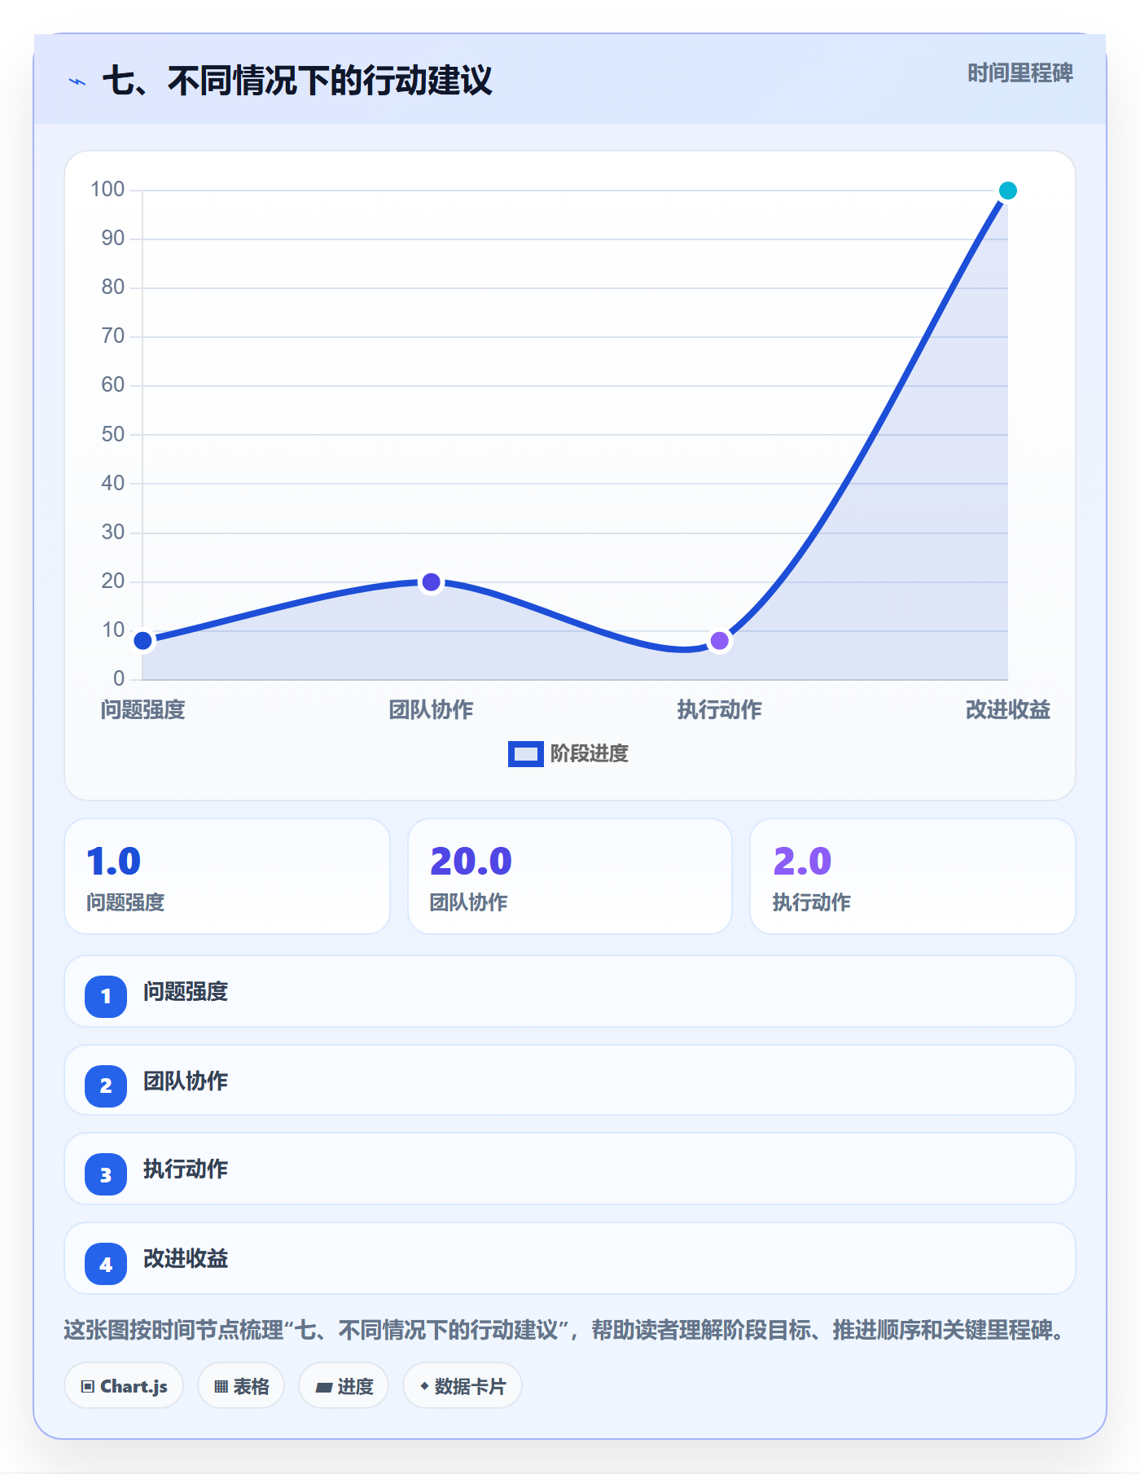The width and height of the screenshot is (1140, 1474).
Task: Select the 问题强度 data point on chart
Action: [x=143, y=641]
